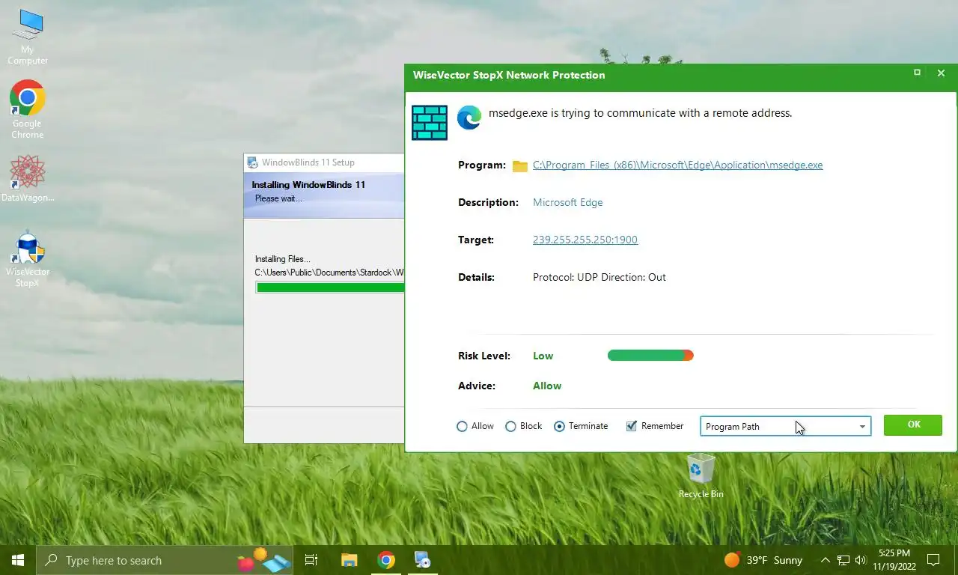Click the firewall brick wall icon
The width and height of the screenshot is (958, 575).
430,122
